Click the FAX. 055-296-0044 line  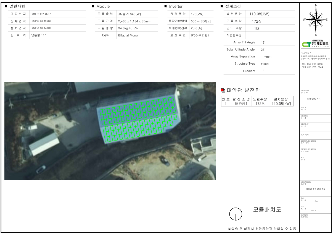pos(312,67)
